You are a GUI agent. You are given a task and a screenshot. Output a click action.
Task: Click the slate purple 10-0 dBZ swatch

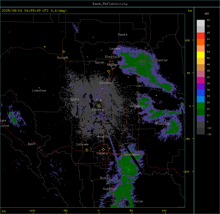tap(201, 118)
